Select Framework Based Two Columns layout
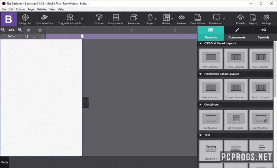This screenshot has width=277, height=168. tap(211, 89)
